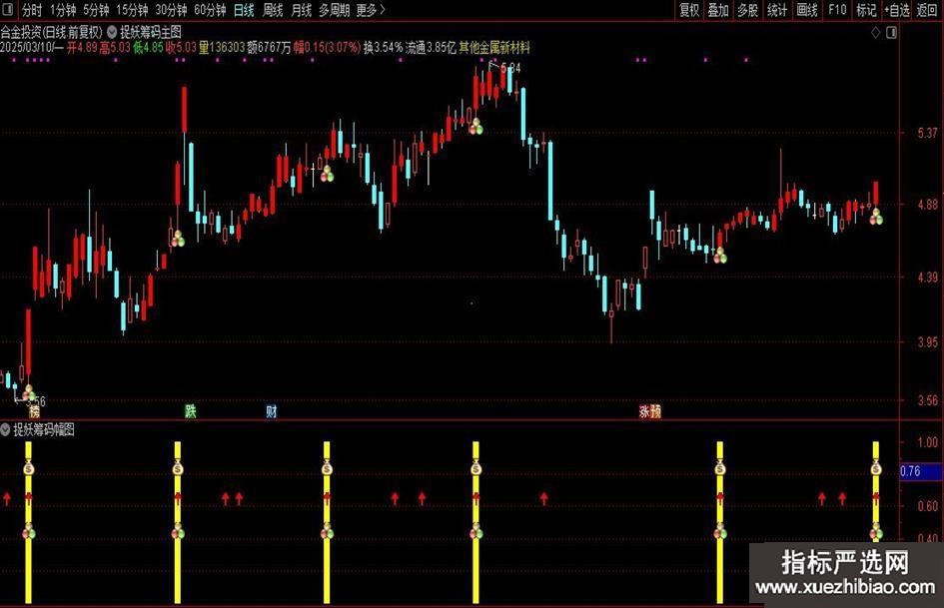Toggle the right side panel icon
944x608 pixels.
coord(892,33)
